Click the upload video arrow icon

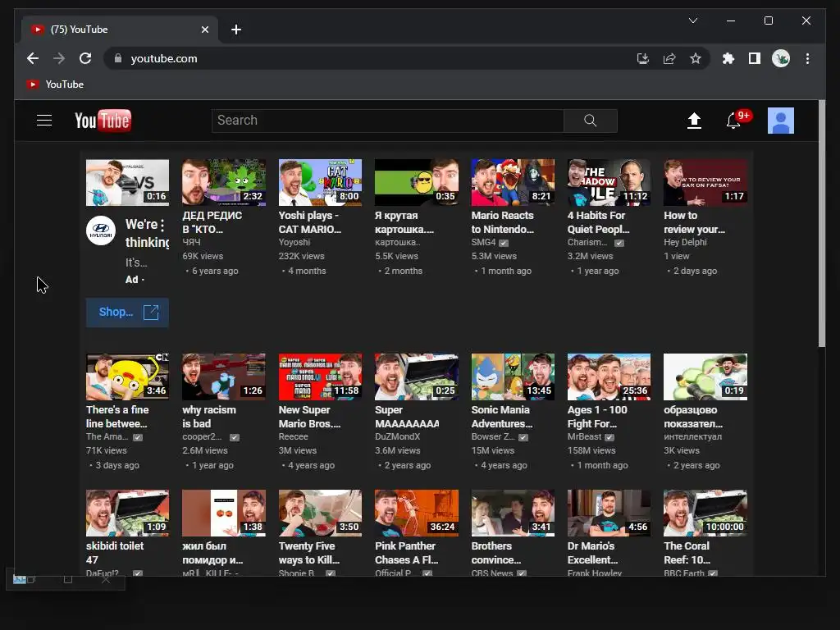pos(694,121)
